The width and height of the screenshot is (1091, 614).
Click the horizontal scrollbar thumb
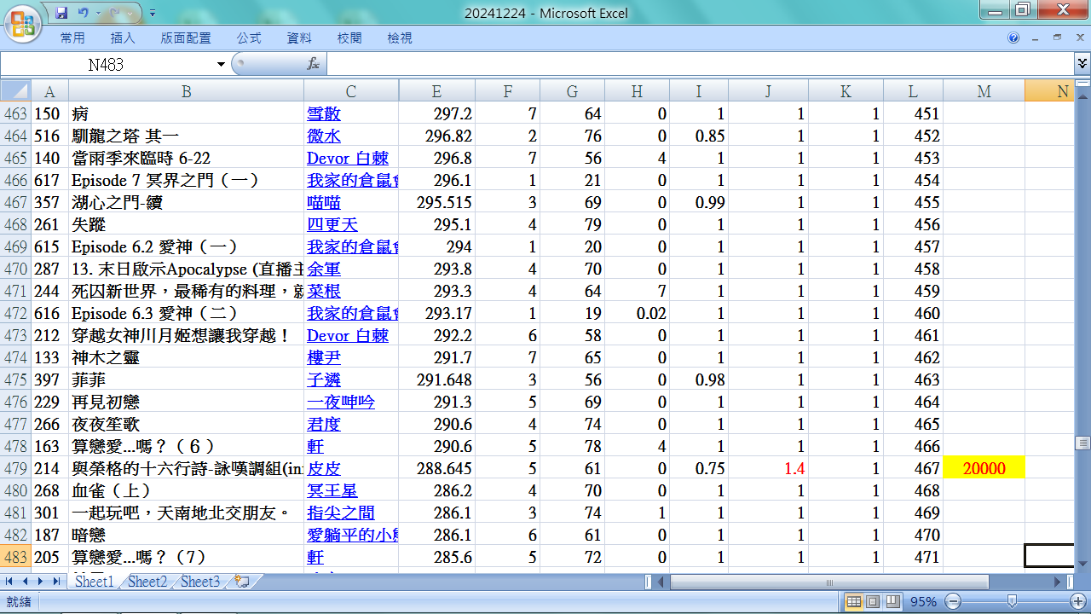pyautogui.click(x=829, y=582)
